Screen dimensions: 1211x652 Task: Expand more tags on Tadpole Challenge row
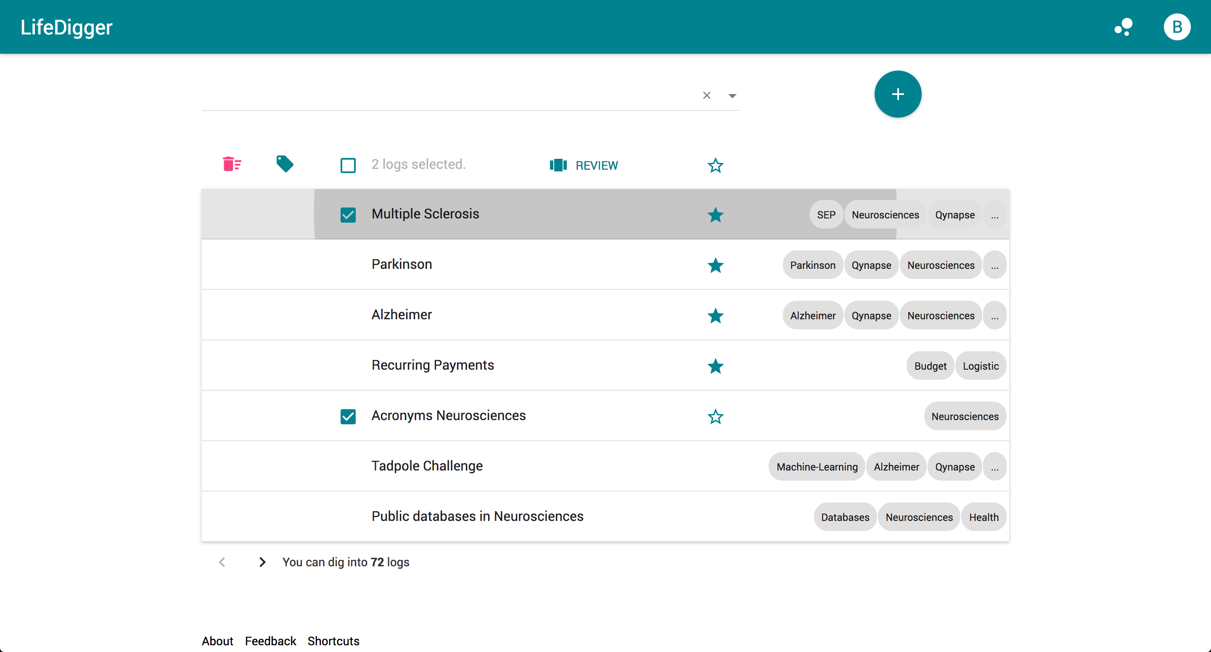pos(994,467)
